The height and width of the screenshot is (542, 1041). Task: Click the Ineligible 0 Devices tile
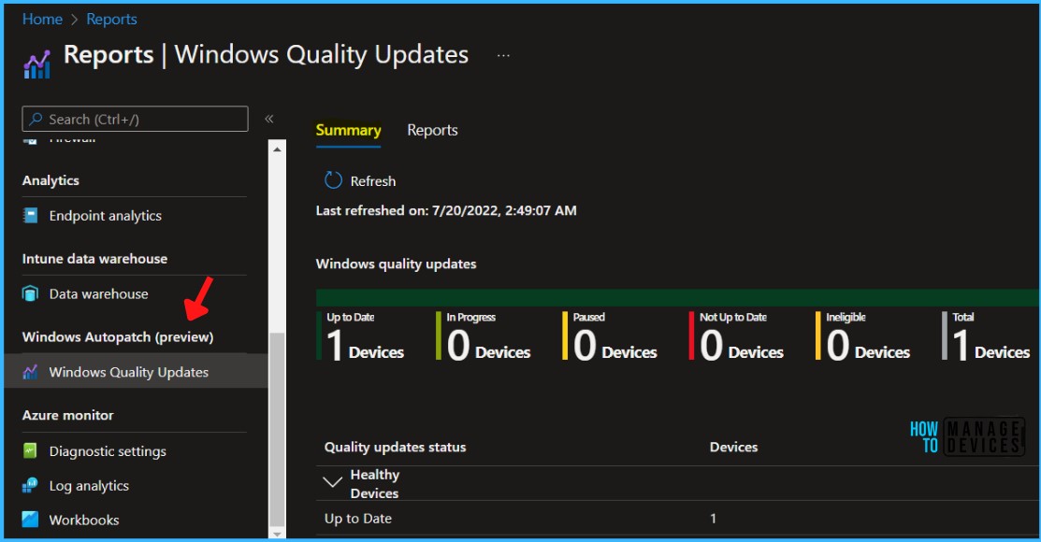(x=863, y=336)
